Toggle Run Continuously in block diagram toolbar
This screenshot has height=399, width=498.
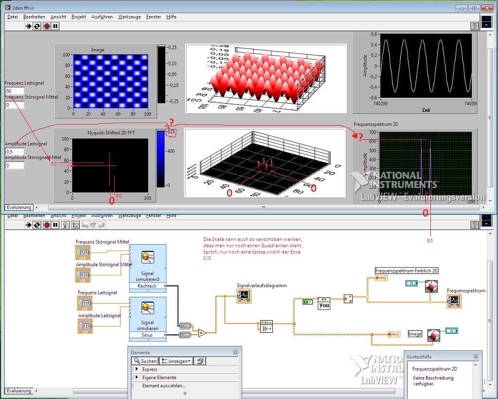(37, 225)
